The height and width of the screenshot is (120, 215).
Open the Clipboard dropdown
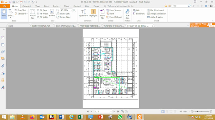coord(27,14)
